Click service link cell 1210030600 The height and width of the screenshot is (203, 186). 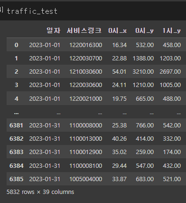pyautogui.click(x=86, y=72)
